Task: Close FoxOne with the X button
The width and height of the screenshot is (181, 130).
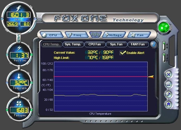Action: (x=168, y=75)
